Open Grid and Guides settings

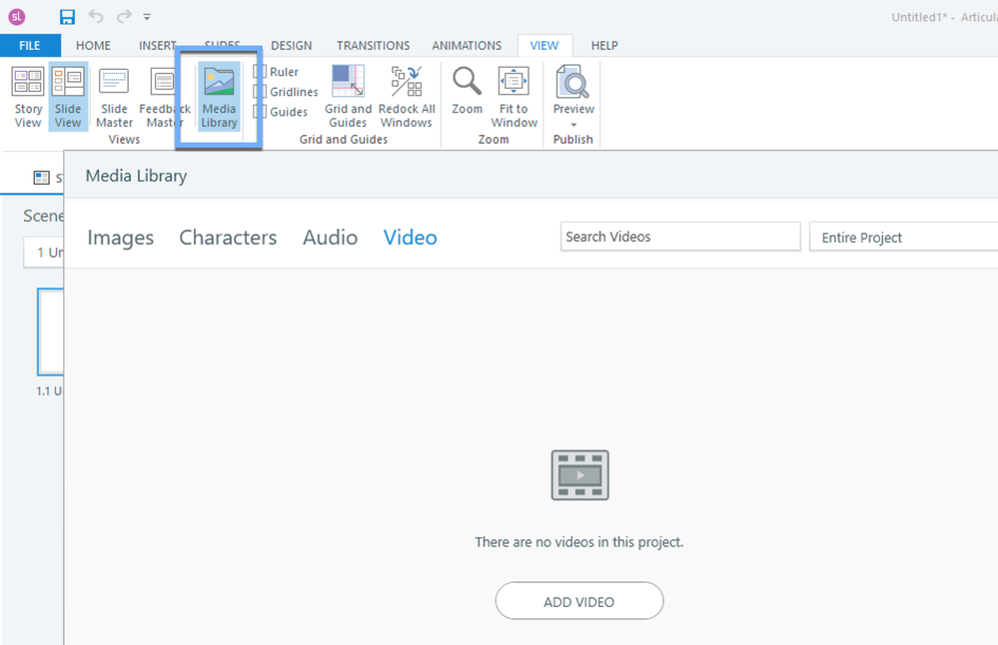348,97
